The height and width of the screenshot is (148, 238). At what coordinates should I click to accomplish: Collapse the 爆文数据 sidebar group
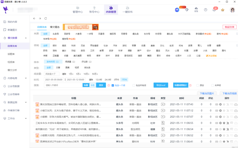[x=26, y=38]
